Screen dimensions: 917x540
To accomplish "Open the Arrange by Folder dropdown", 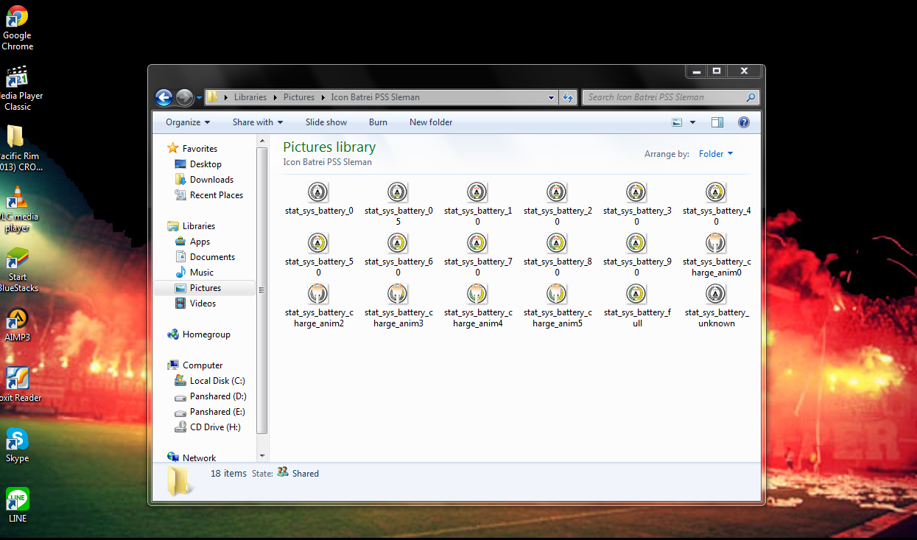I will [716, 154].
